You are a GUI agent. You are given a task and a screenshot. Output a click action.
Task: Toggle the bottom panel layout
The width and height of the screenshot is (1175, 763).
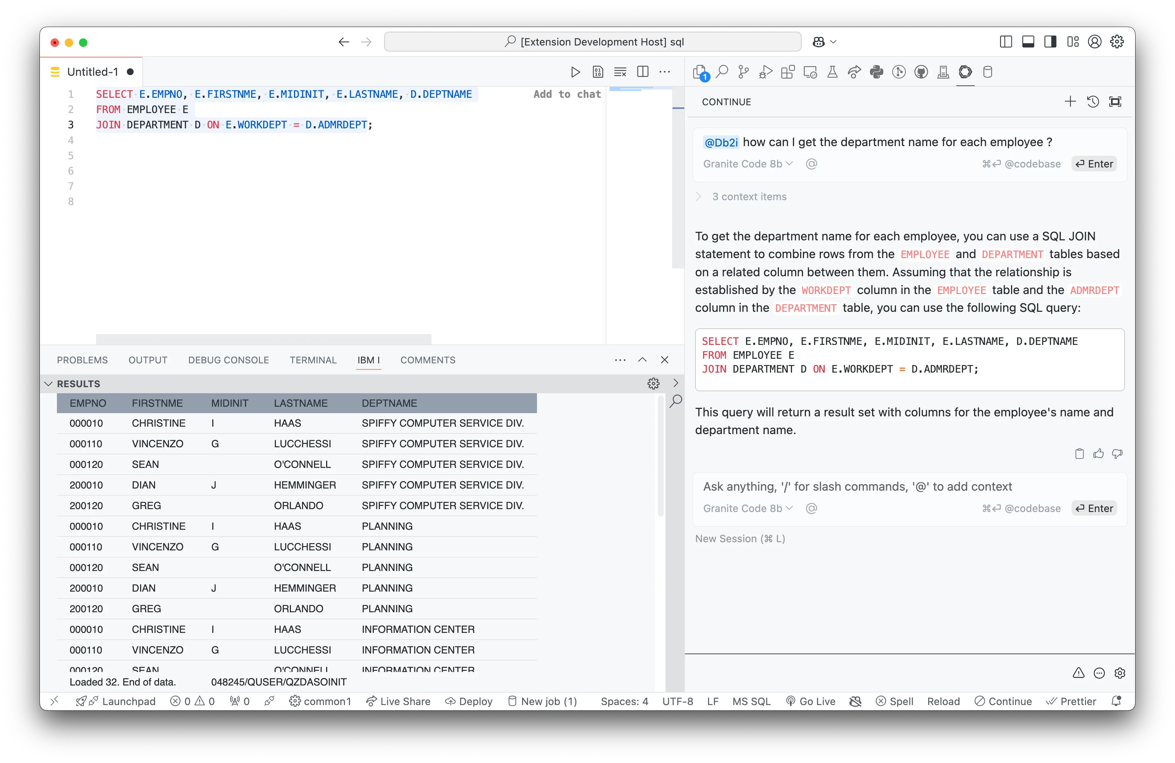[x=1028, y=42]
